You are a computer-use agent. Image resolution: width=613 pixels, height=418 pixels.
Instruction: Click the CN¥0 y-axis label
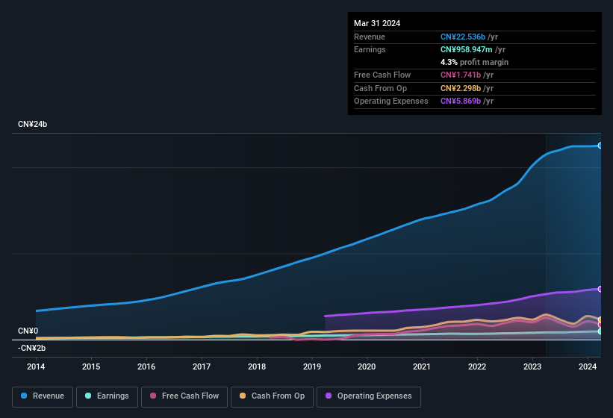[28, 331]
